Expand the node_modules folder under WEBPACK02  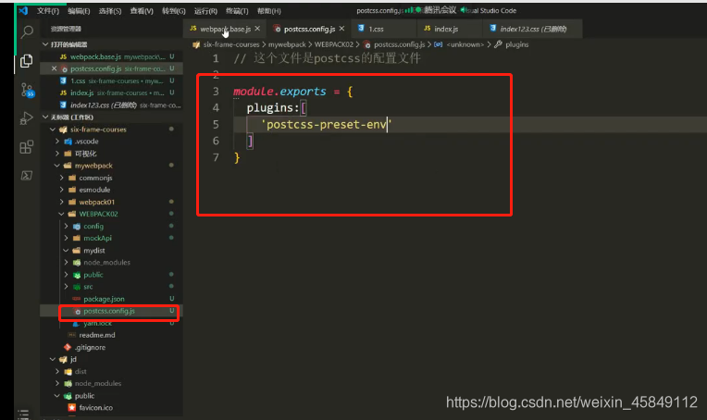(66, 263)
